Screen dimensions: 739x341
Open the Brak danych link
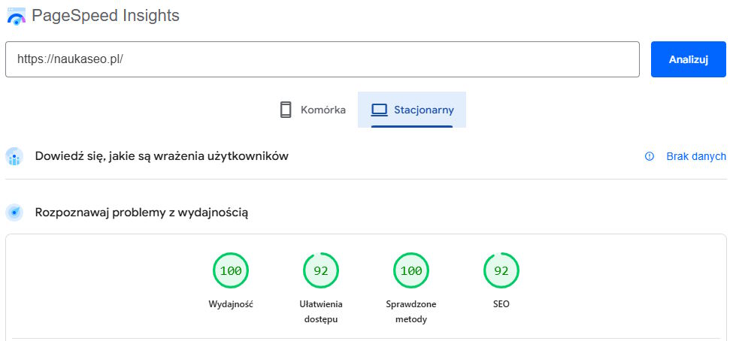696,156
